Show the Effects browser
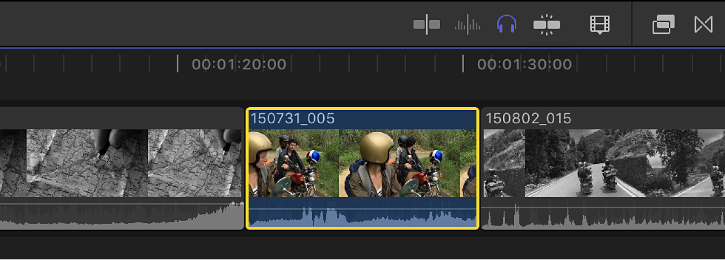Image resolution: width=725 pixels, height=260 pixels. click(663, 24)
